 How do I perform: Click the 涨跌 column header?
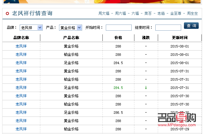[146, 38]
